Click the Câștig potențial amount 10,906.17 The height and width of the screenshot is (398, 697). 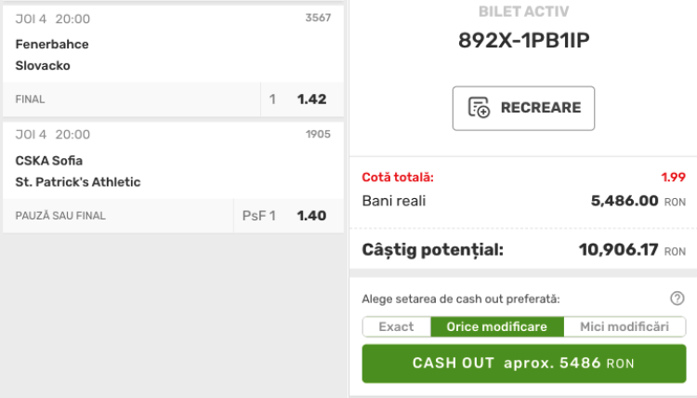[x=618, y=249]
